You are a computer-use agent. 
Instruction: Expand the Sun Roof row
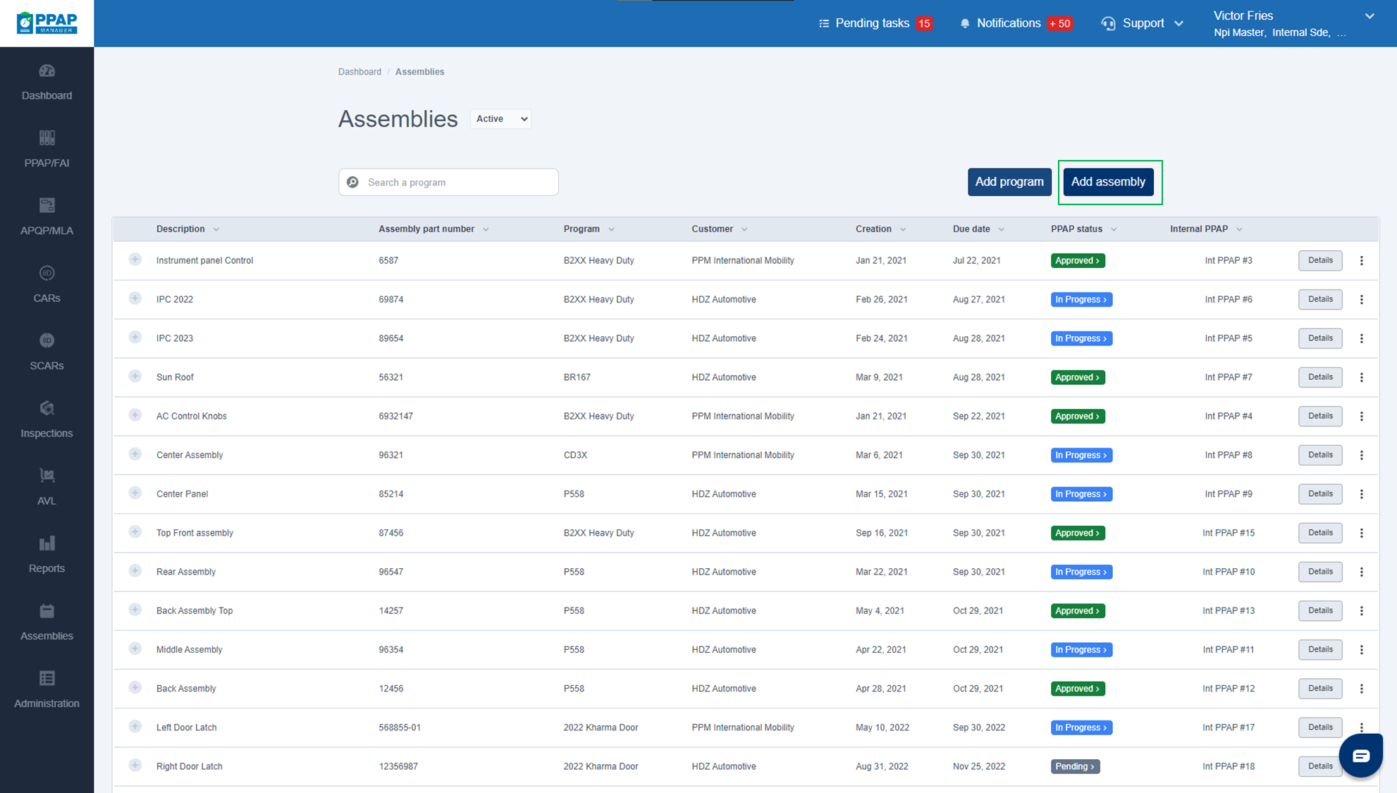pyautogui.click(x=135, y=376)
